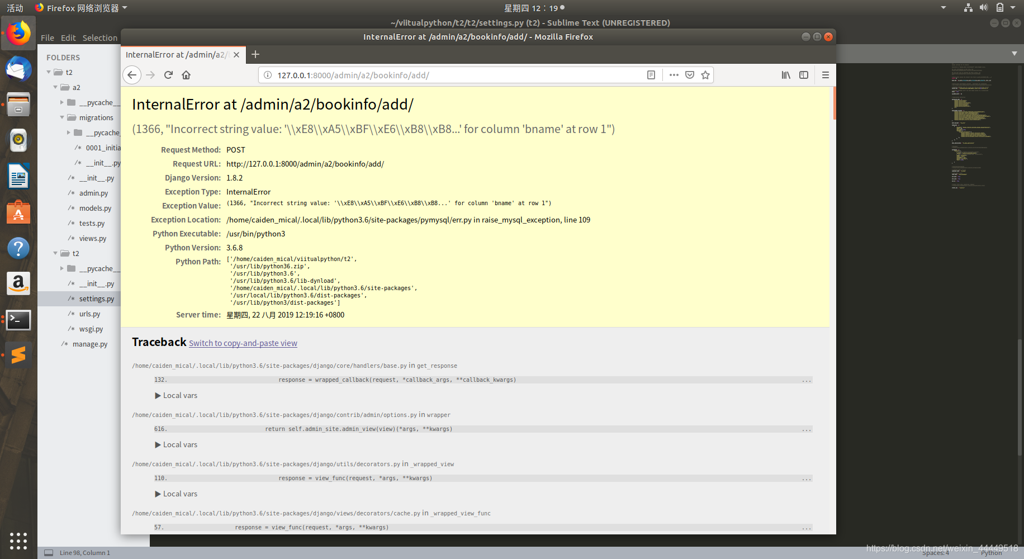The width and height of the screenshot is (1024, 559).
Task: Open 0001_initial migration file
Action: tap(103, 148)
